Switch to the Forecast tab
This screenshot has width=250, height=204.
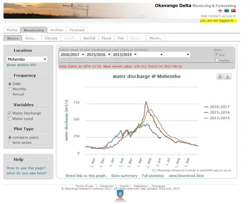tap(77, 30)
